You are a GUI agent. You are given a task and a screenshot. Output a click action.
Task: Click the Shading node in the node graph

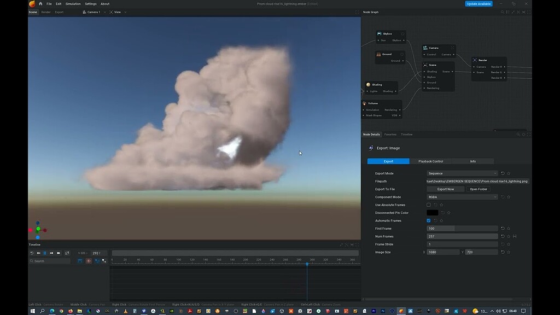[378, 84]
